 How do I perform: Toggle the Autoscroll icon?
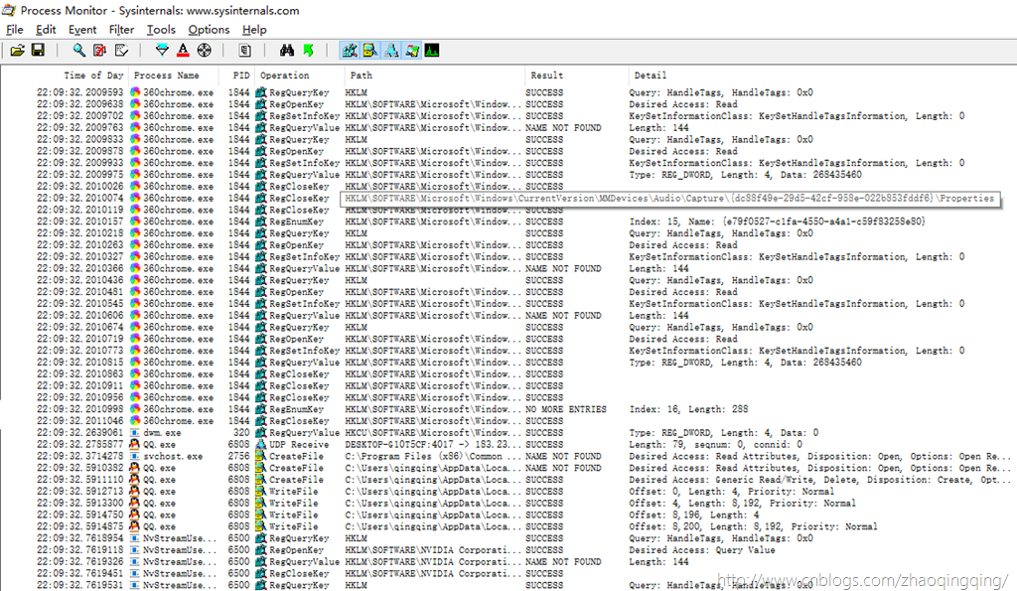[99, 50]
